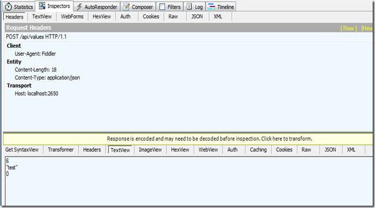
Task: Select the POST /api/values HTTP/1.1 line
Action: tap(36, 37)
